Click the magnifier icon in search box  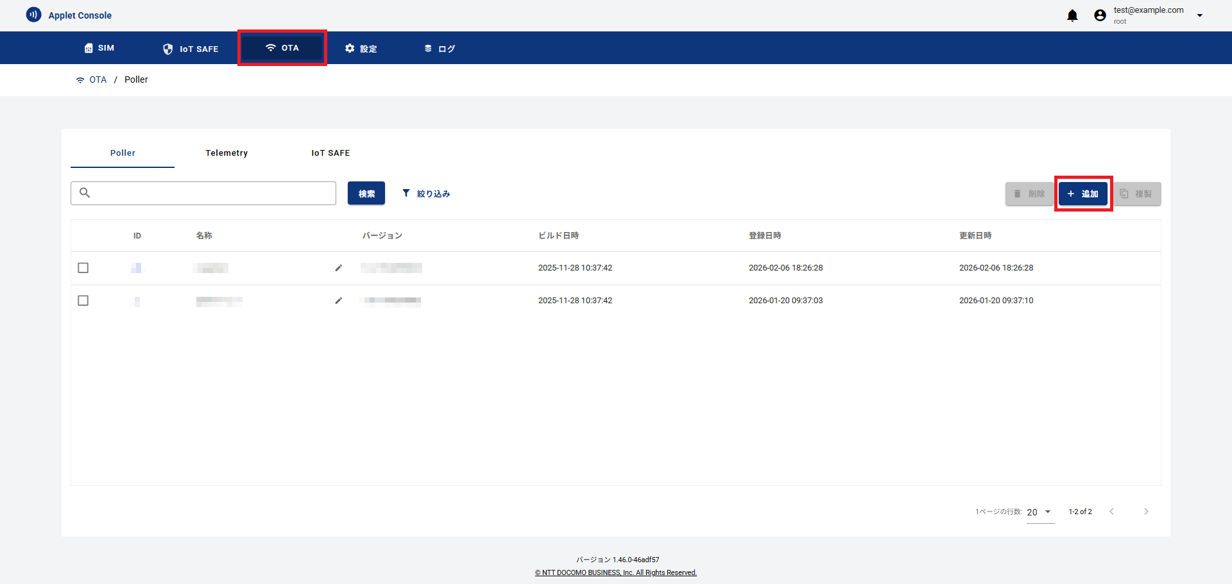[x=85, y=193]
